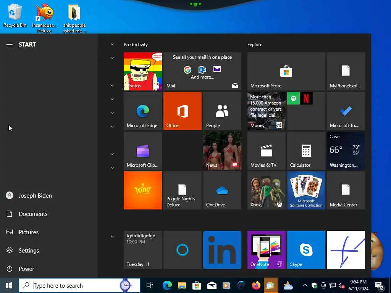Open the Calculator tile
This screenshot has height=293, width=391.
pos(306,151)
